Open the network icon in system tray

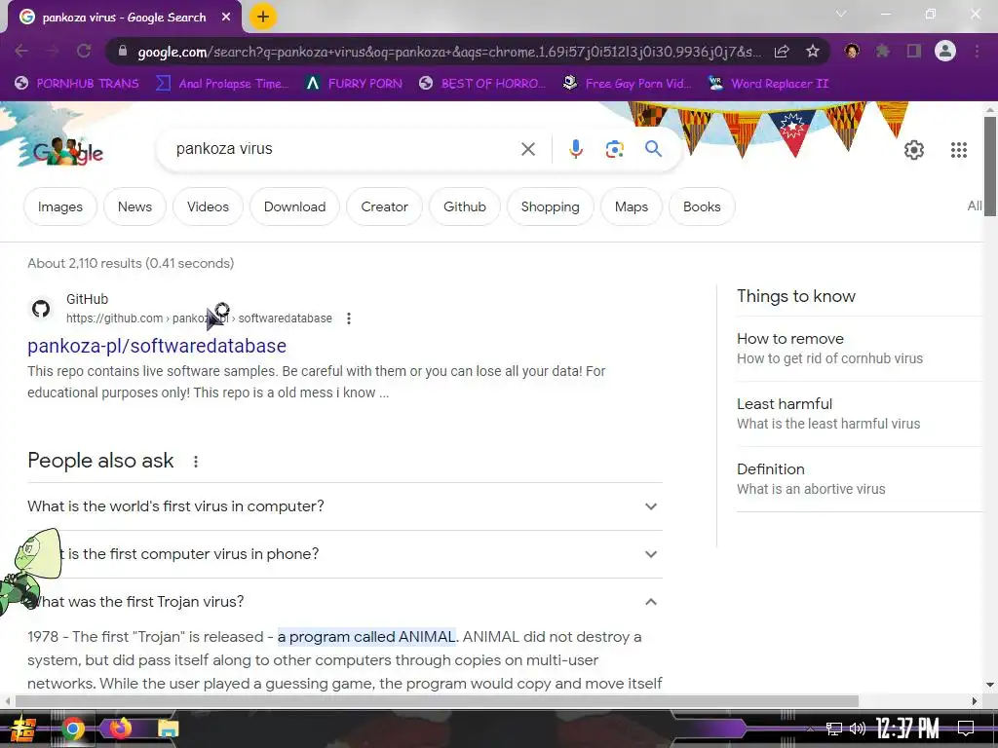click(x=834, y=729)
